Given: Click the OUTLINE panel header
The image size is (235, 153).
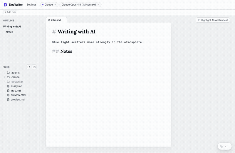Looking at the screenshot, I should click(9, 21).
